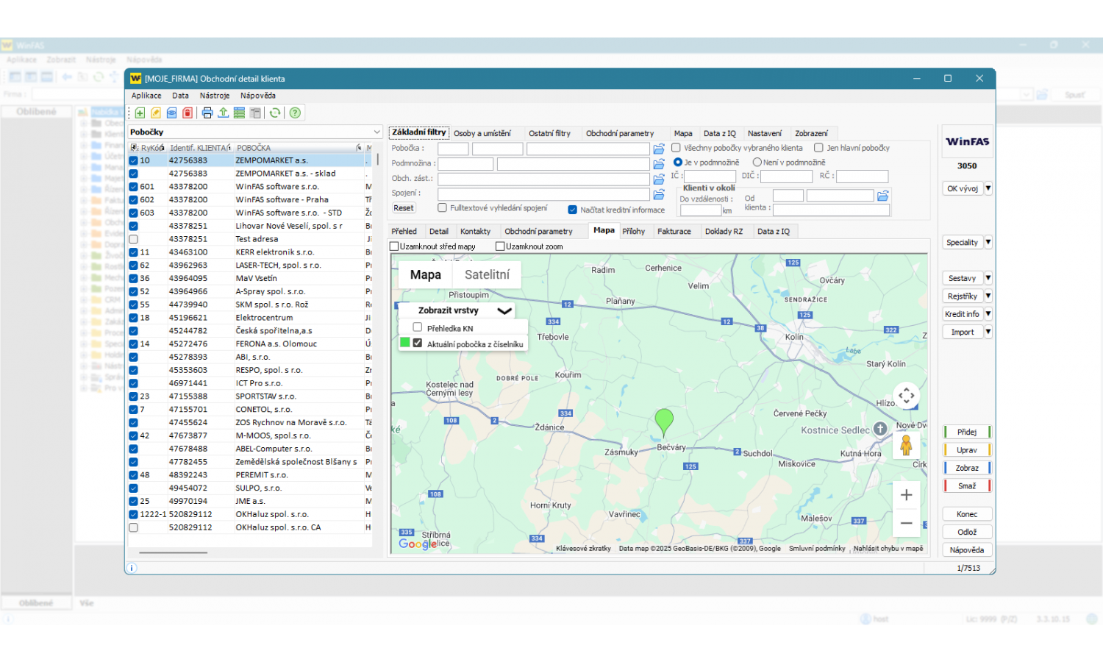Click the green refresh arrows icon
1103x662 pixels.
point(275,113)
